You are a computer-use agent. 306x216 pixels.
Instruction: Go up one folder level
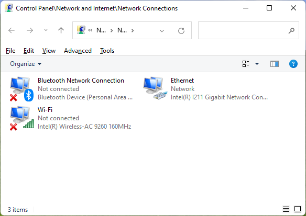click(x=61, y=30)
